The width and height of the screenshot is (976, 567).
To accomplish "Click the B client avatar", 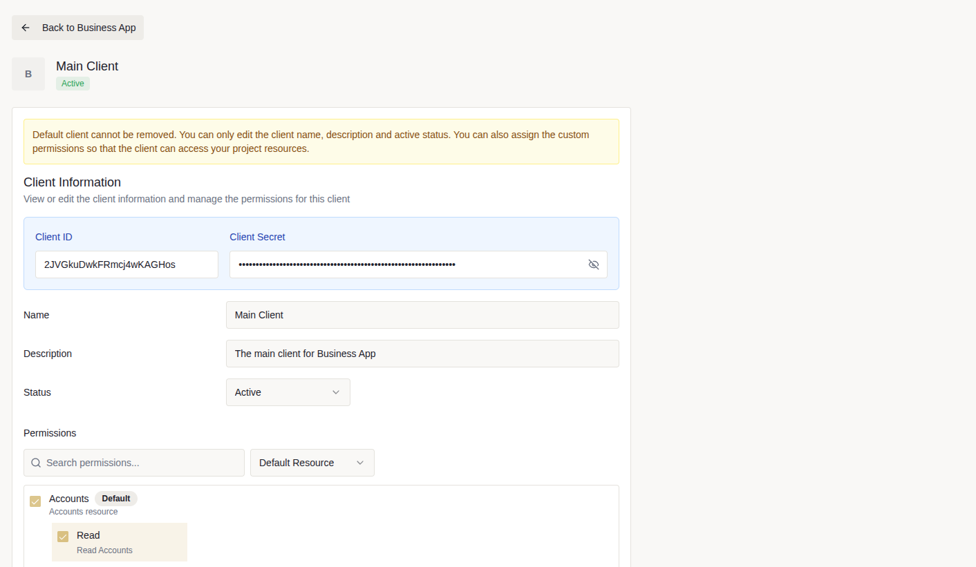I will pos(28,74).
